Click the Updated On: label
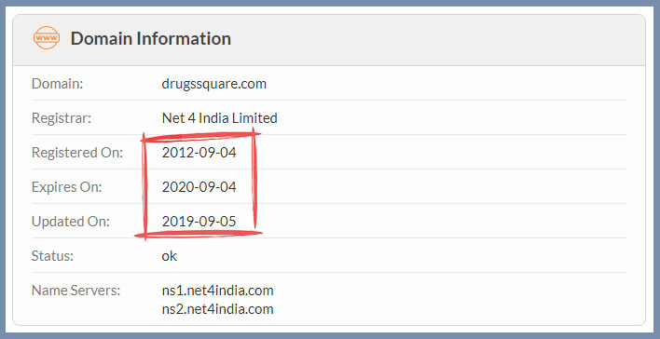The width and height of the screenshot is (660, 339). pyautogui.click(x=70, y=222)
